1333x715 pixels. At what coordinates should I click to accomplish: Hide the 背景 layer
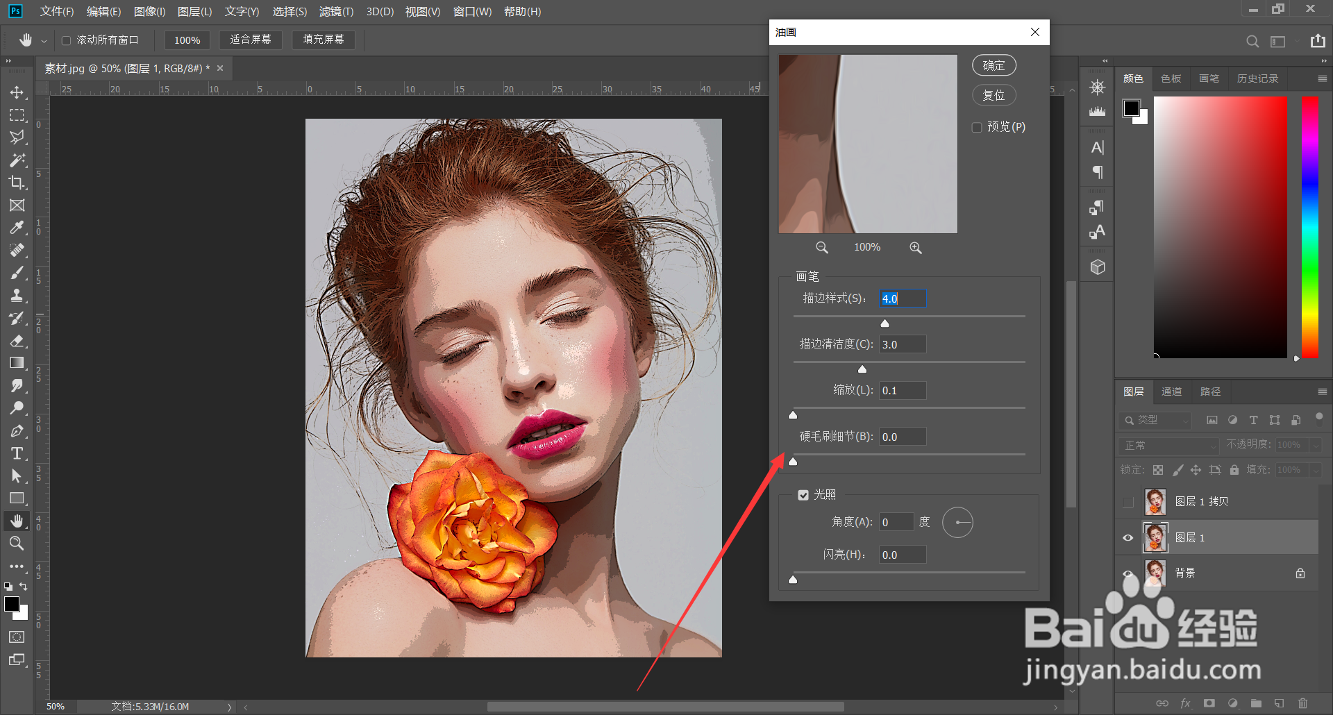1128,573
